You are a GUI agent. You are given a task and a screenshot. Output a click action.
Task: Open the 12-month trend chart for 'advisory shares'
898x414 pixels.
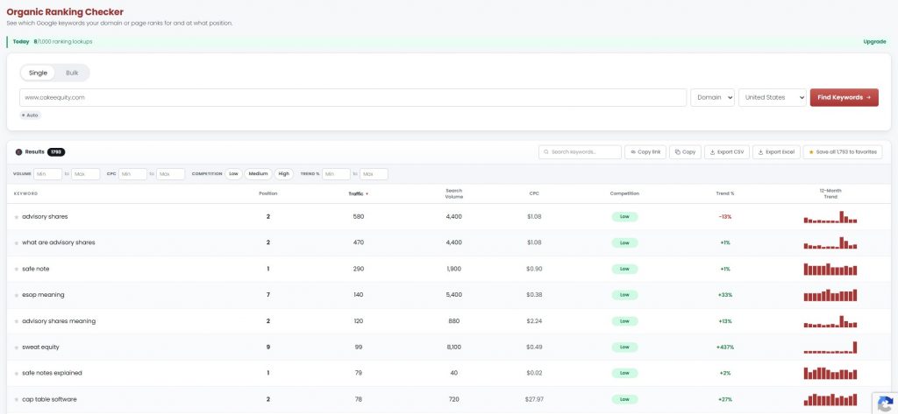coord(830,217)
